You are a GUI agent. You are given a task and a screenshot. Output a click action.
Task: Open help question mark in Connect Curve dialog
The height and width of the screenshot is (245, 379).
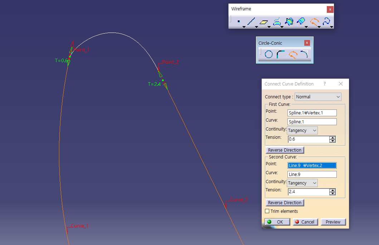coord(325,84)
